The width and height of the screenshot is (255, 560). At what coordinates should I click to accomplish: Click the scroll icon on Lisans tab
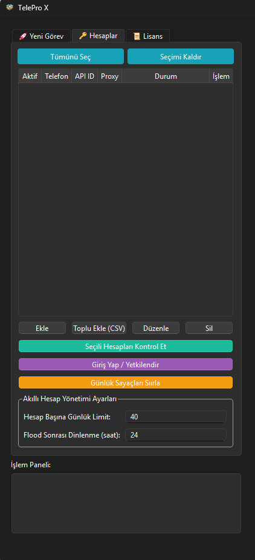point(137,36)
